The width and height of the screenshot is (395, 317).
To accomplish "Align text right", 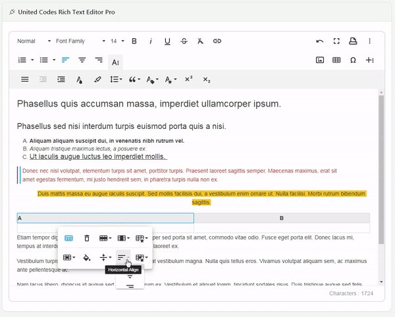I will 99,60.
